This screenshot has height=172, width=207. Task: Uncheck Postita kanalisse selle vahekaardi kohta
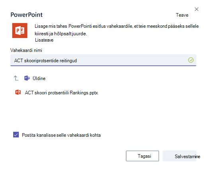tap(16, 135)
